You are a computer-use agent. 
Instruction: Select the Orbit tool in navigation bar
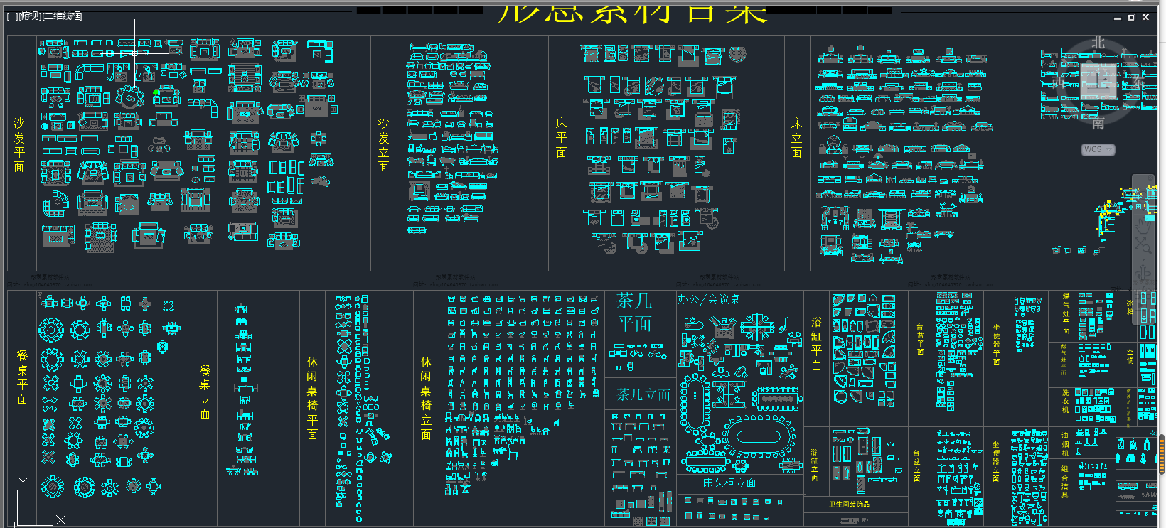pyautogui.click(x=1143, y=272)
